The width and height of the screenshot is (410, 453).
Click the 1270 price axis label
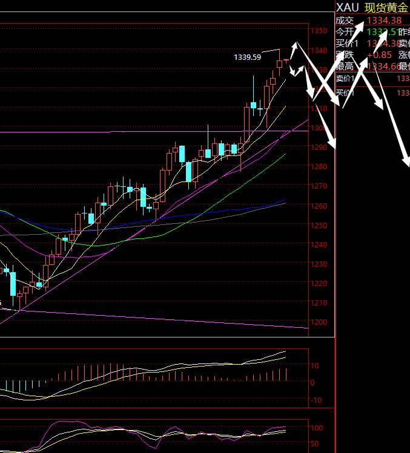tap(319, 186)
